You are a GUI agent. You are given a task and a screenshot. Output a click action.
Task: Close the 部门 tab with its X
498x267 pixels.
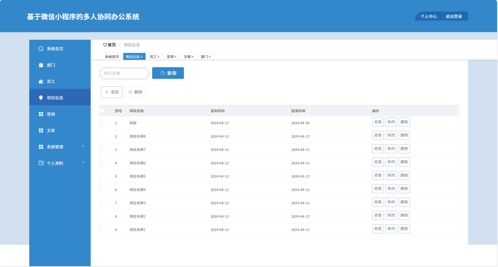click(x=210, y=57)
